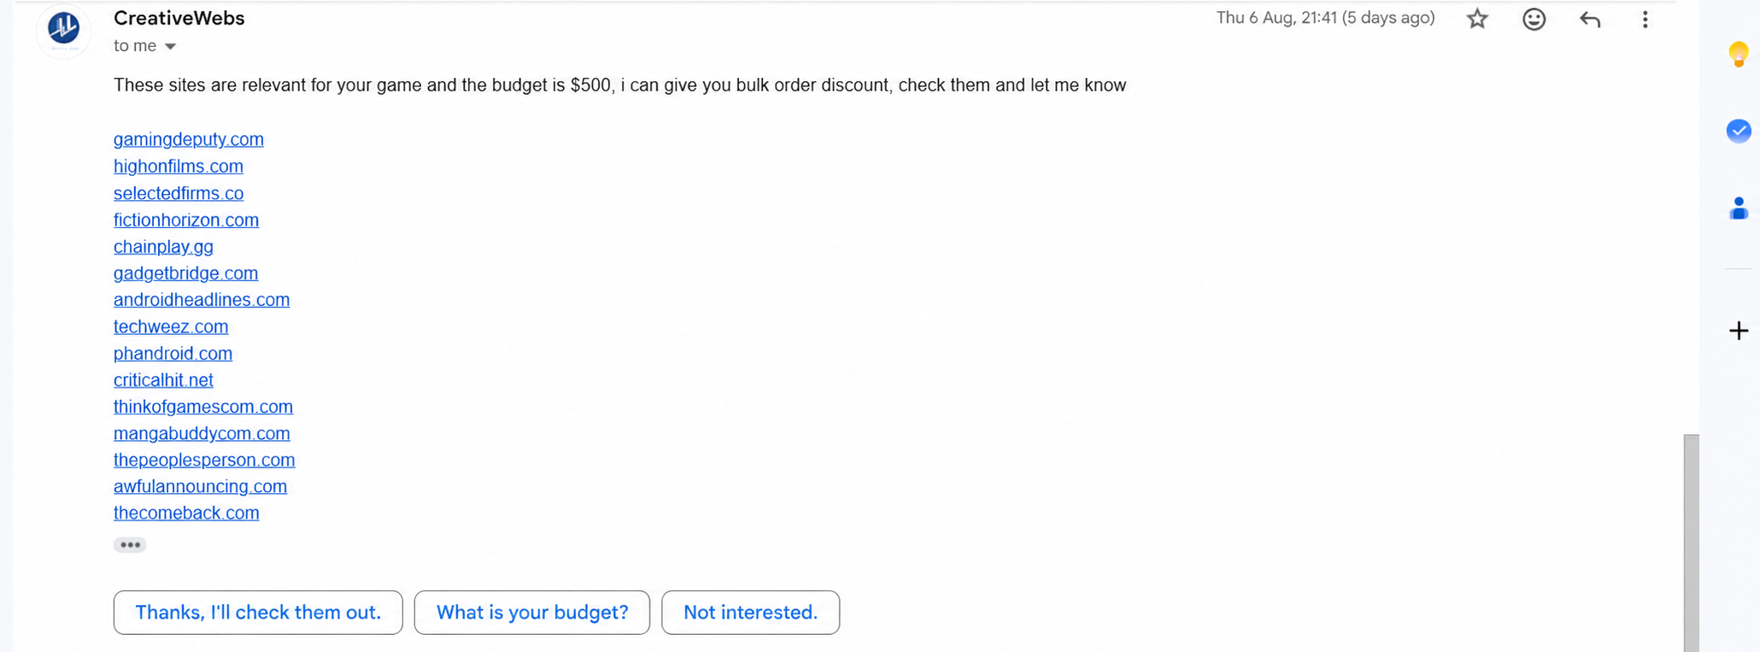Star this CreativeWebs email

(1477, 19)
